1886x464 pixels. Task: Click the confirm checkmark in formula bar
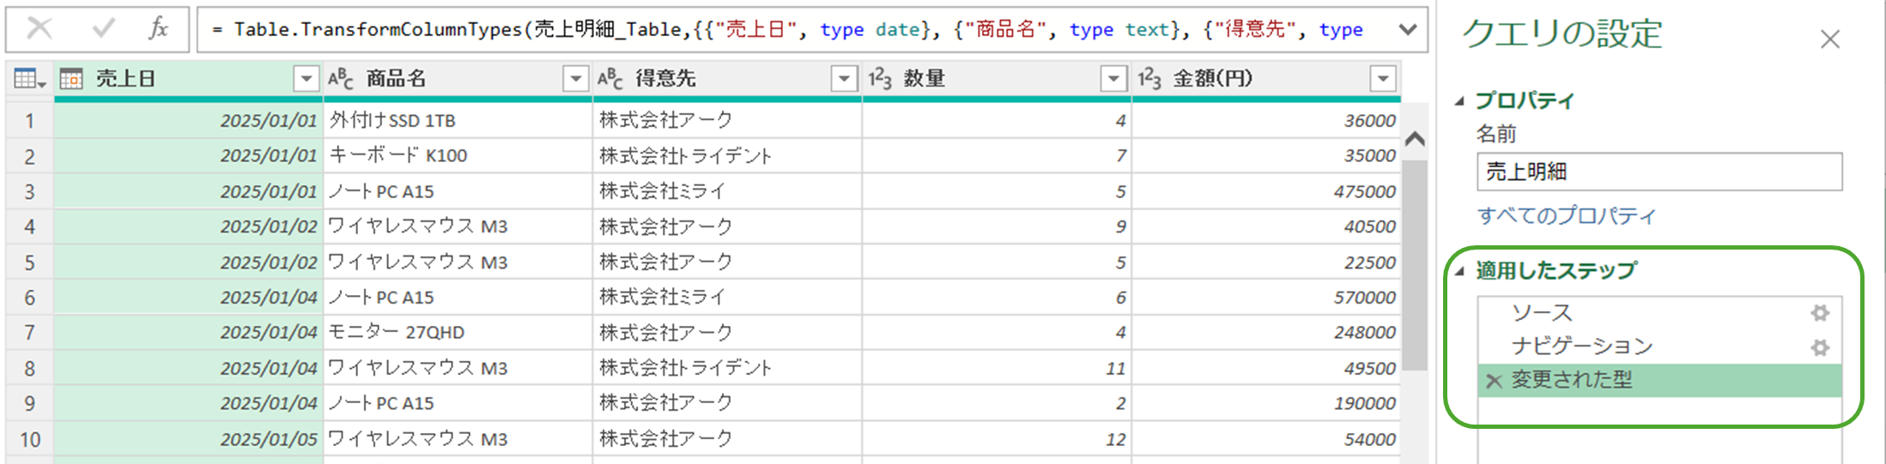(x=104, y=29)
